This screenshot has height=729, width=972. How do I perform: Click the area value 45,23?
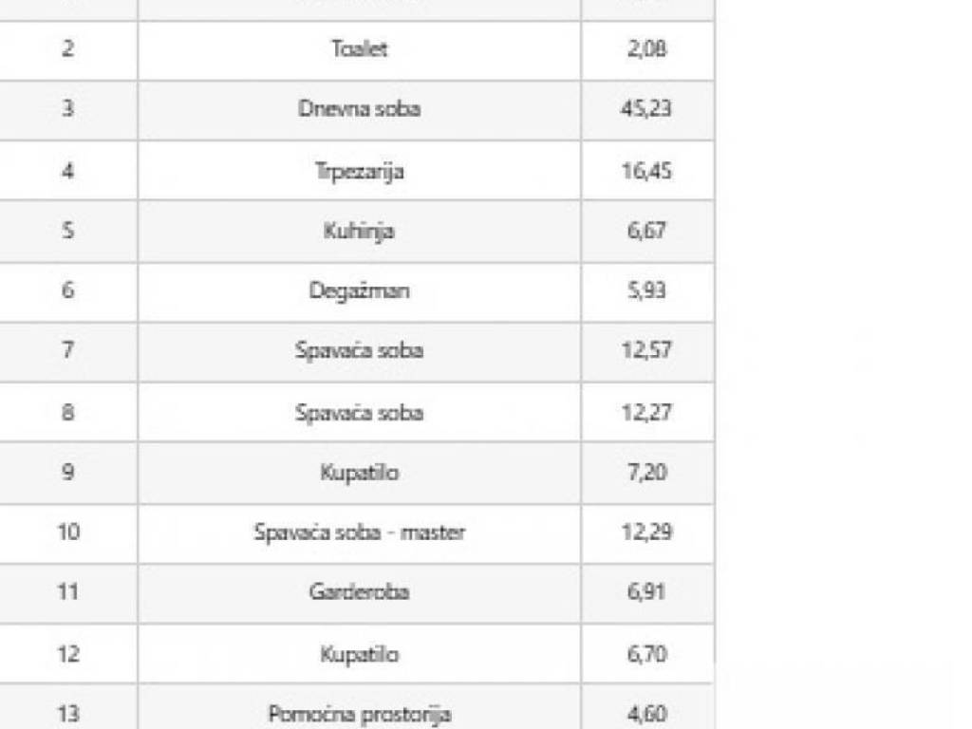tap(647, 110)
